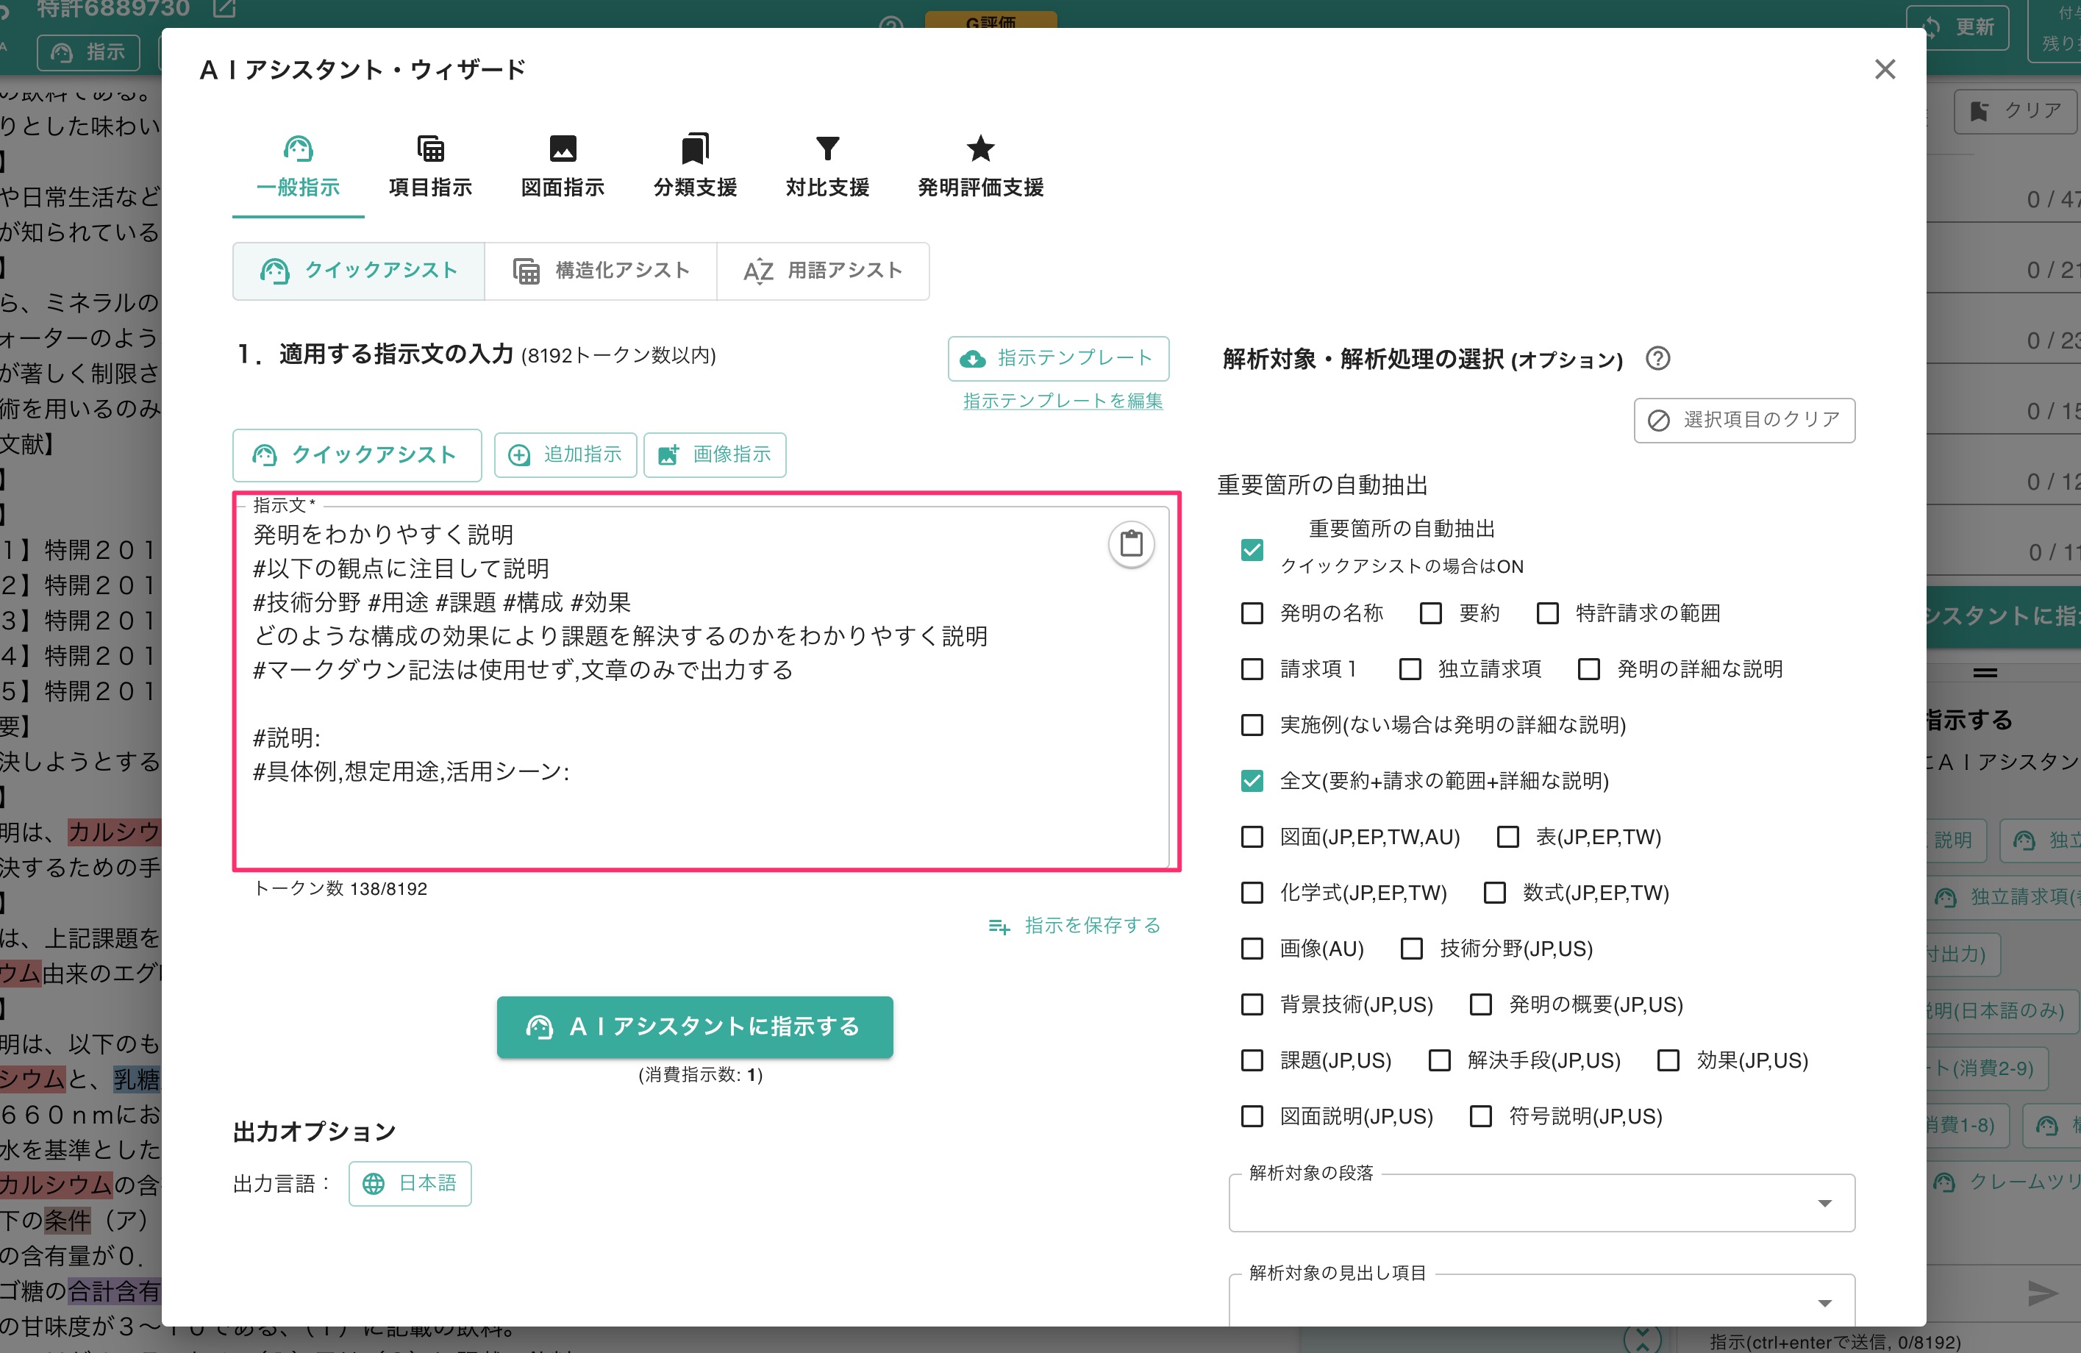The width and height of the screenshot is (2081, 1353).
Task: Switch to 項目指示 tab
Action: tap(430, 167)
